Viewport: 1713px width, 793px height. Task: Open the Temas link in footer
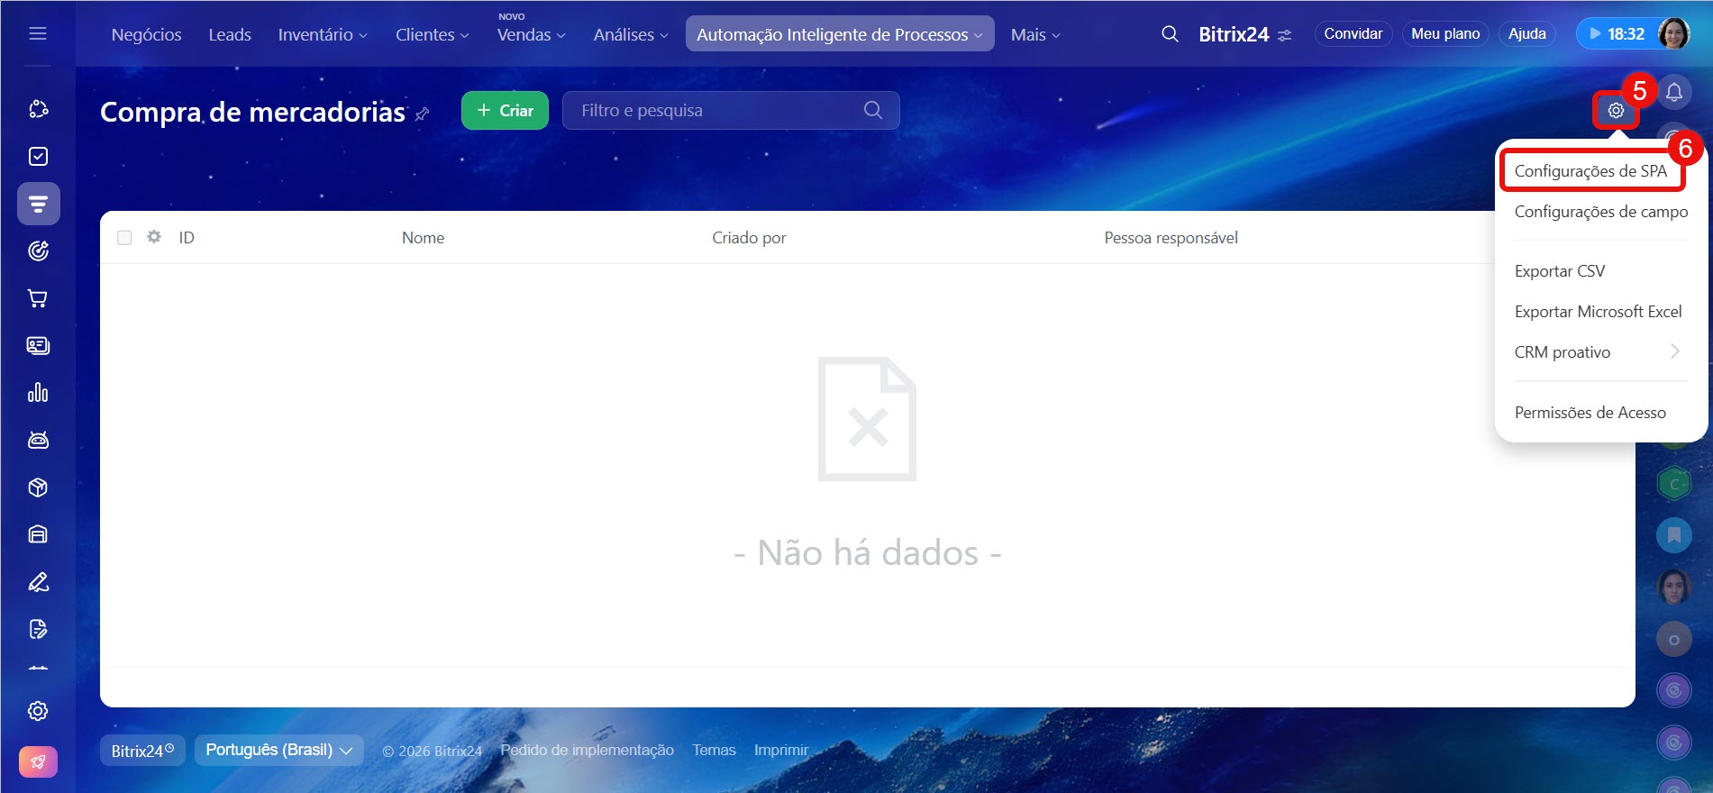click(714, 750)
